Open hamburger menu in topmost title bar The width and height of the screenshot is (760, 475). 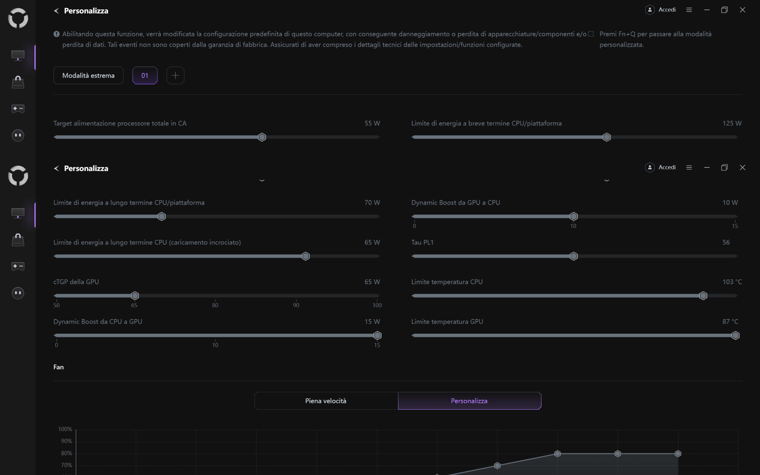coord(689,10)
